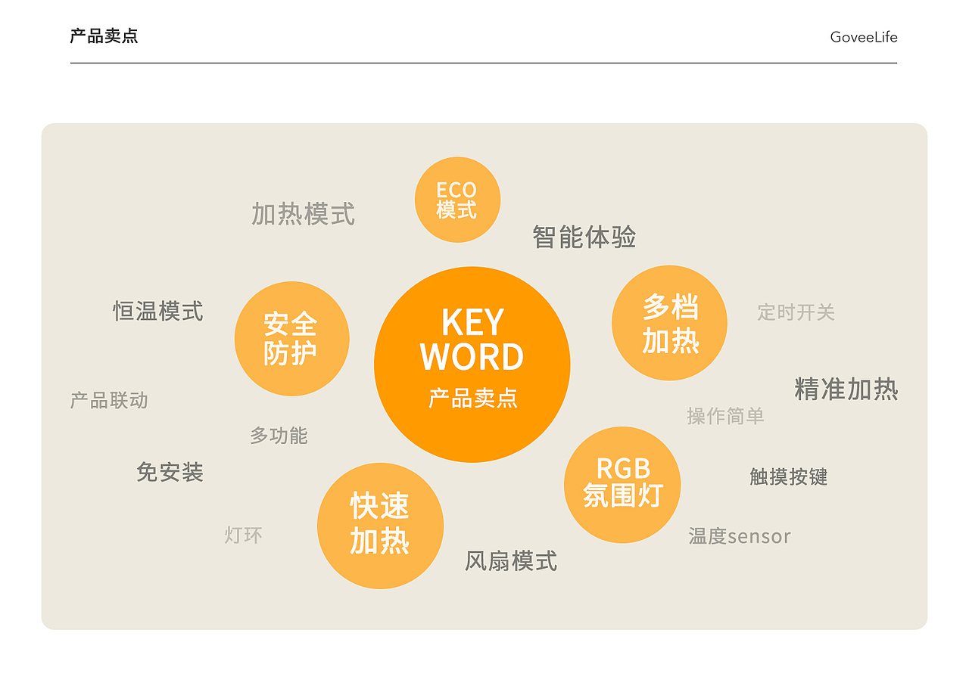Click the 免安装 keyword

tap(170, 473)
